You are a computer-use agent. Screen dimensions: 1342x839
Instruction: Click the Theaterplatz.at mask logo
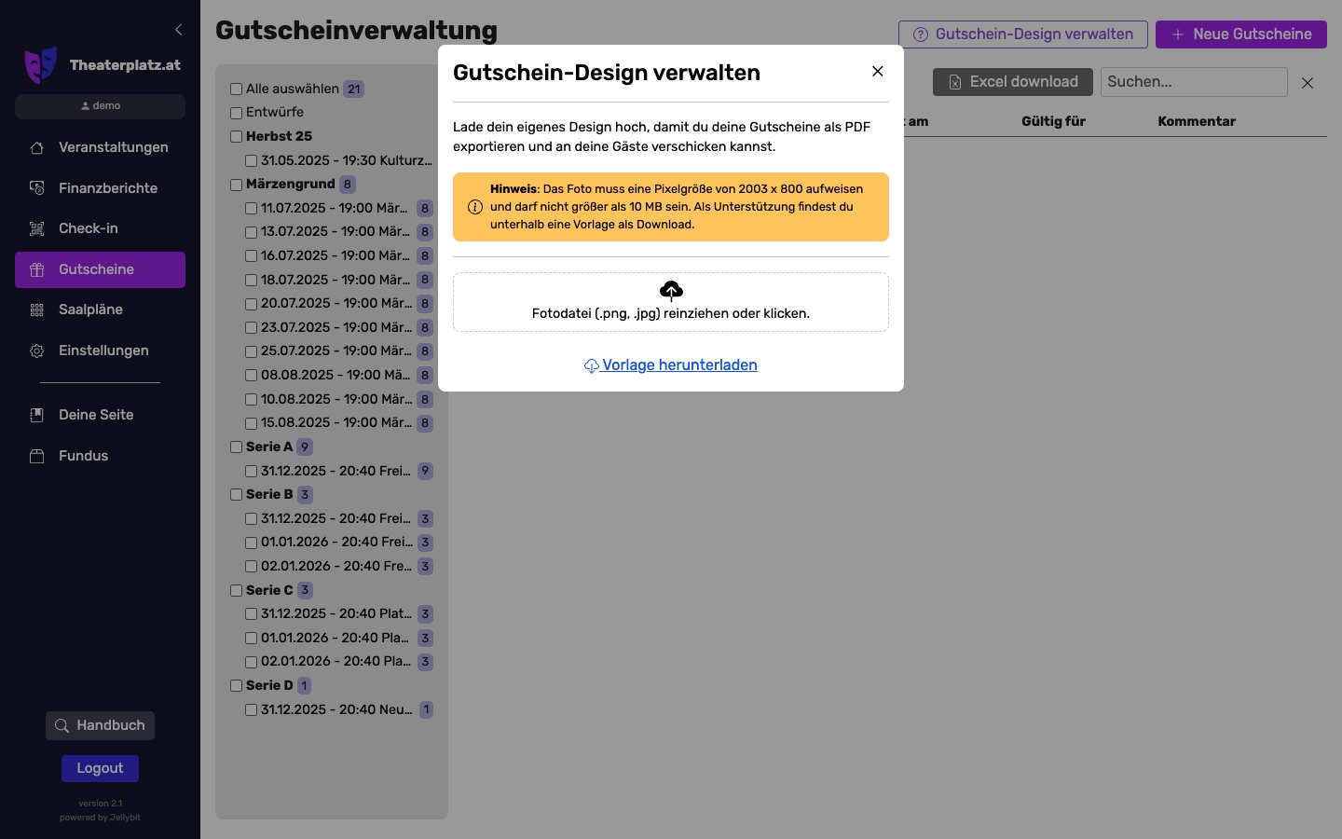(x=40, y=65)
